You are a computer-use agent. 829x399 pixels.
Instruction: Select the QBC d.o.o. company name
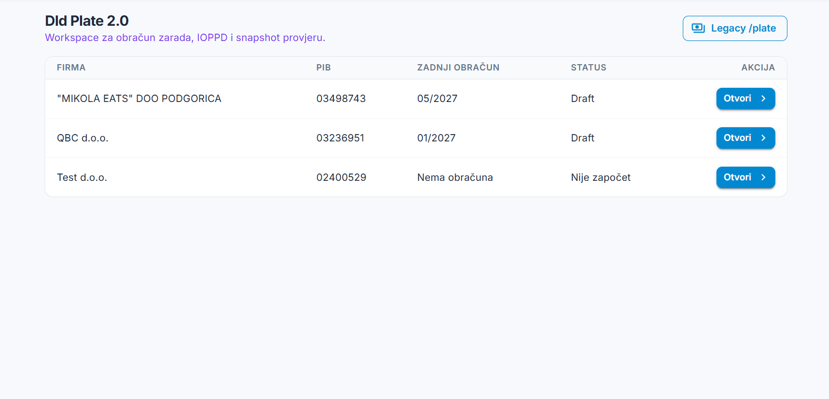[83, 138]
